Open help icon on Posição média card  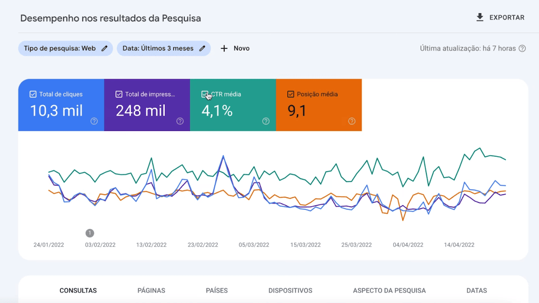[x=352, y=122]
